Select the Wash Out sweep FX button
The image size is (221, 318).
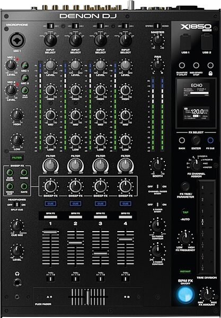[x=10, y=186]
